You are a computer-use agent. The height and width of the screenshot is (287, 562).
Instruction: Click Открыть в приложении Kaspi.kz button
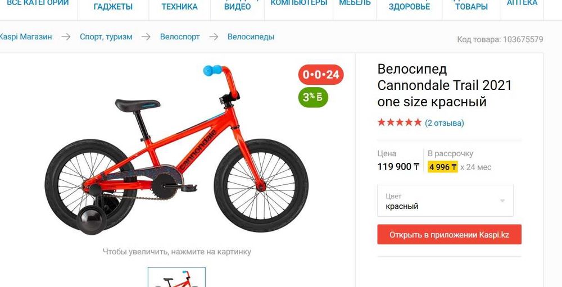[449, 235]
